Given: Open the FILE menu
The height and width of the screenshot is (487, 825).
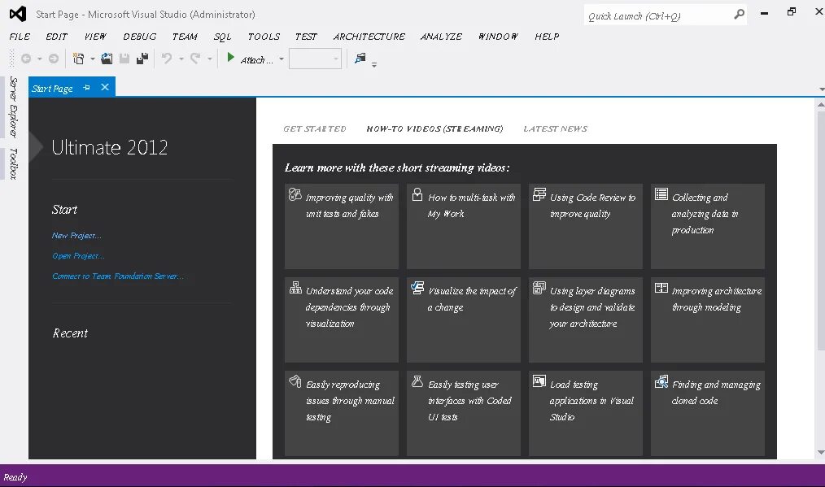Looking at the screenshot, I should [x=20, y=37].
